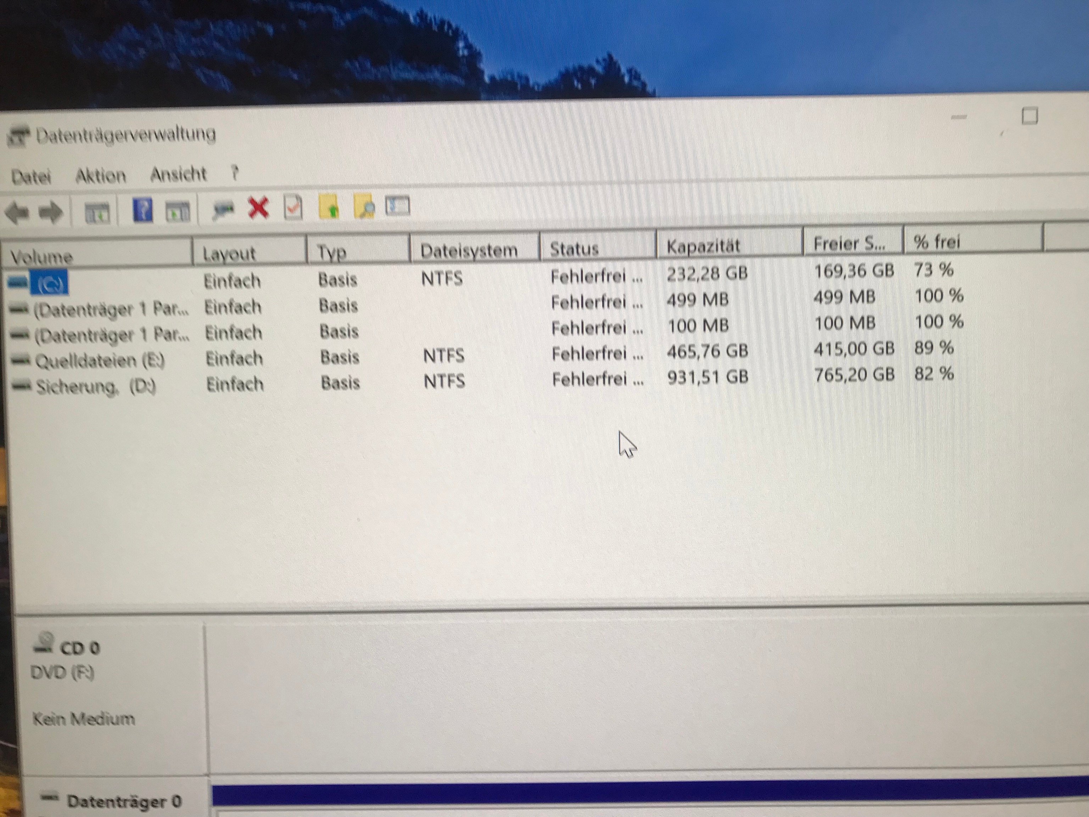Click the red X delete icon
The width and height of the screenshot is (1089, 817).
coord(258,208)
